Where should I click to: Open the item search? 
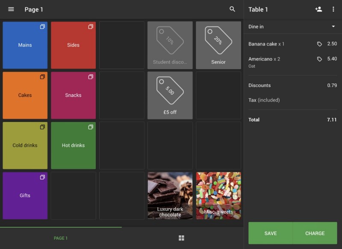tap(232, 9)
